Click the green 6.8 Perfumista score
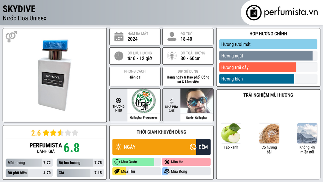Viewport: 323px width, 182px height. [x=72, y=148]
